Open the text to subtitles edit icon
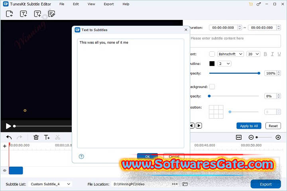The width and height of the screenshot is (287, 191). (x=51, y=14)
